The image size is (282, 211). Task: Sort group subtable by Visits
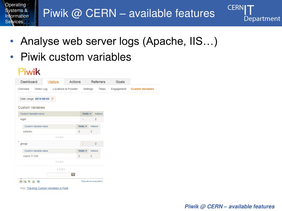click(x=83, y=151)
